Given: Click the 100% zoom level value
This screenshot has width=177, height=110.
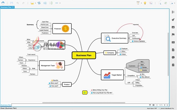Looking at the screenshot, I should click(x=161, y=105).
